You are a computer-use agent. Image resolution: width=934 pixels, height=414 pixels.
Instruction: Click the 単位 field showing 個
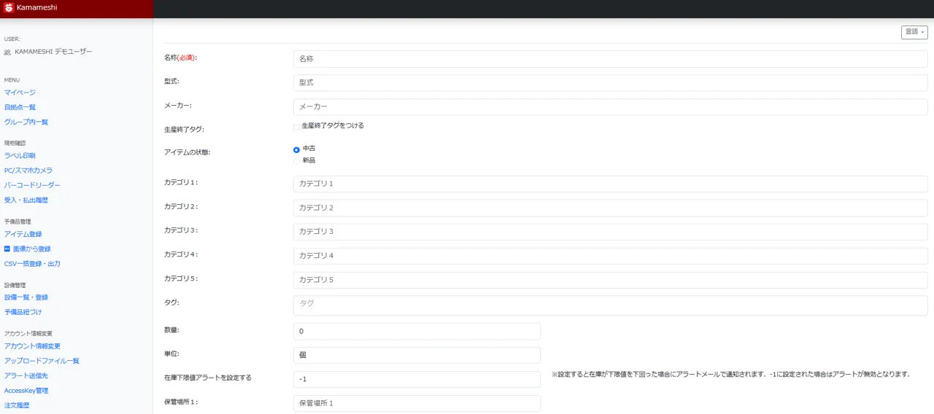click(x=417, y=355)
